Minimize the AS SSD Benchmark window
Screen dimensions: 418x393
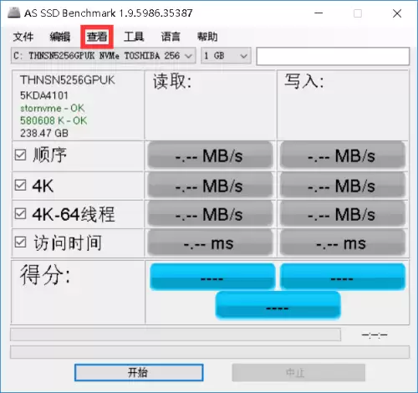(319, 13)
